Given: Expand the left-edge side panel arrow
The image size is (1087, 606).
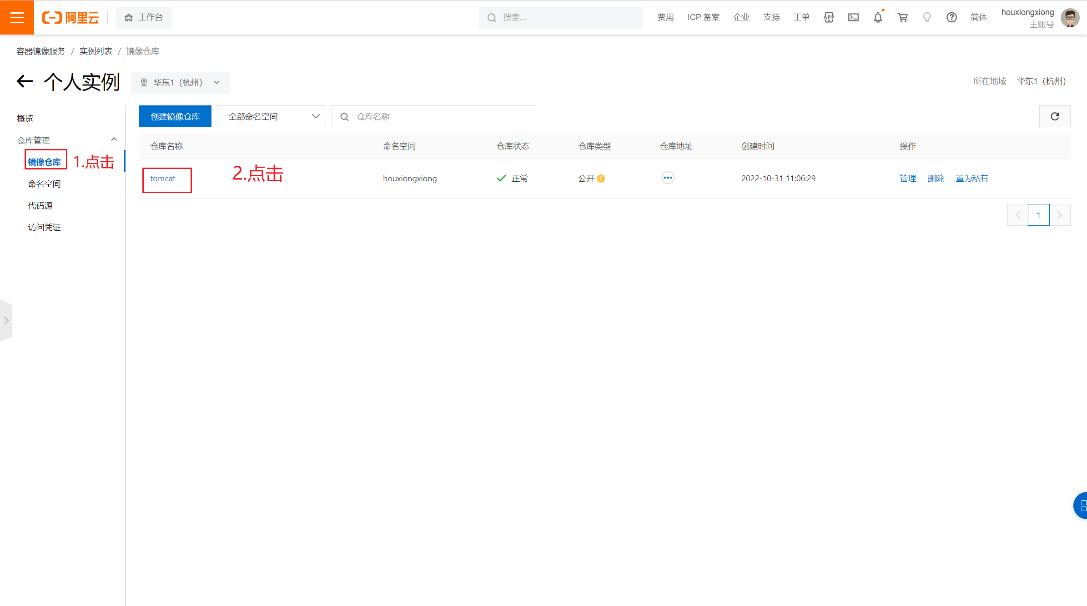Looking at the screenshot, I should [x=6, y=320].
